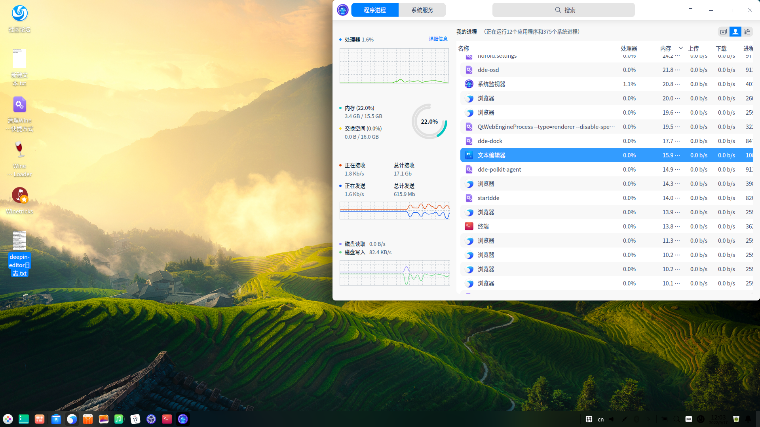Open the hamburger main menu
This screenshot has width=760, height=427.
[x=691, y=10]
